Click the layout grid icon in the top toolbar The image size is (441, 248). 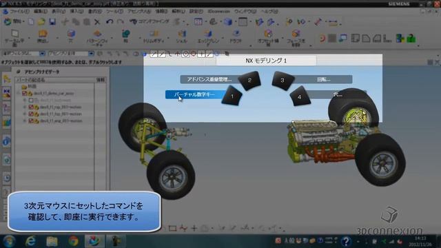pos(198,21)
